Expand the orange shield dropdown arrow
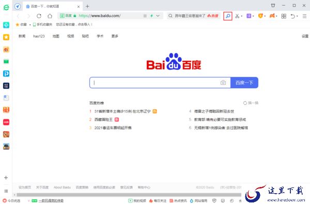 pyautogui.click(x=265, y=16)
